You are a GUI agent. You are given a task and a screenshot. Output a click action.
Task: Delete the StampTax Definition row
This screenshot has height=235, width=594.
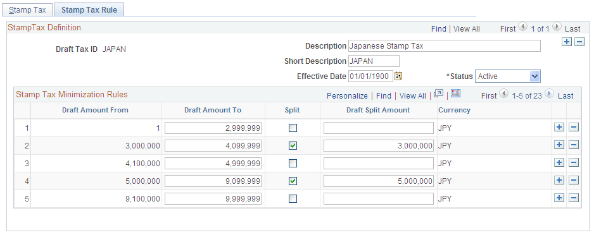[579, 42]
